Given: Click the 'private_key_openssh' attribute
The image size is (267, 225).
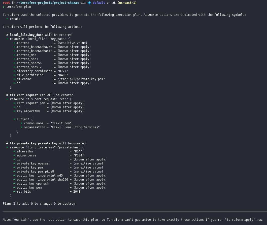Looking at the screenshot, I should click(x=34, y=163).
